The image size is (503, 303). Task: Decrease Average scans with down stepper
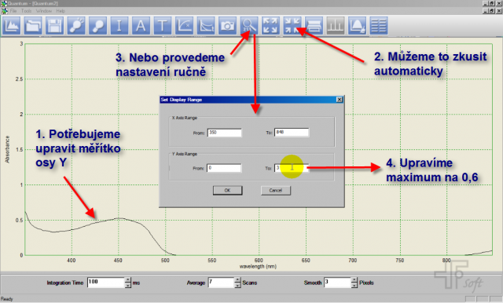click(237, 285)
